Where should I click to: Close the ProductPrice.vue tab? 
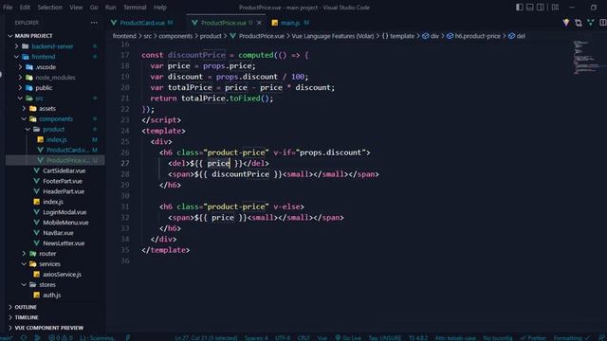(259, 23)
